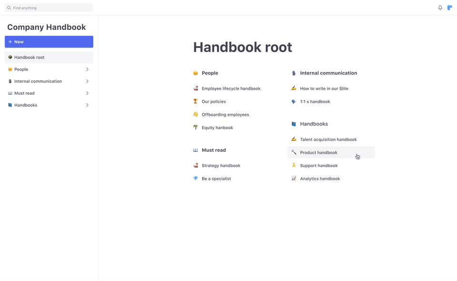
Task: Click the ribbon icon beside Support handbook
Action: [294, 165]
